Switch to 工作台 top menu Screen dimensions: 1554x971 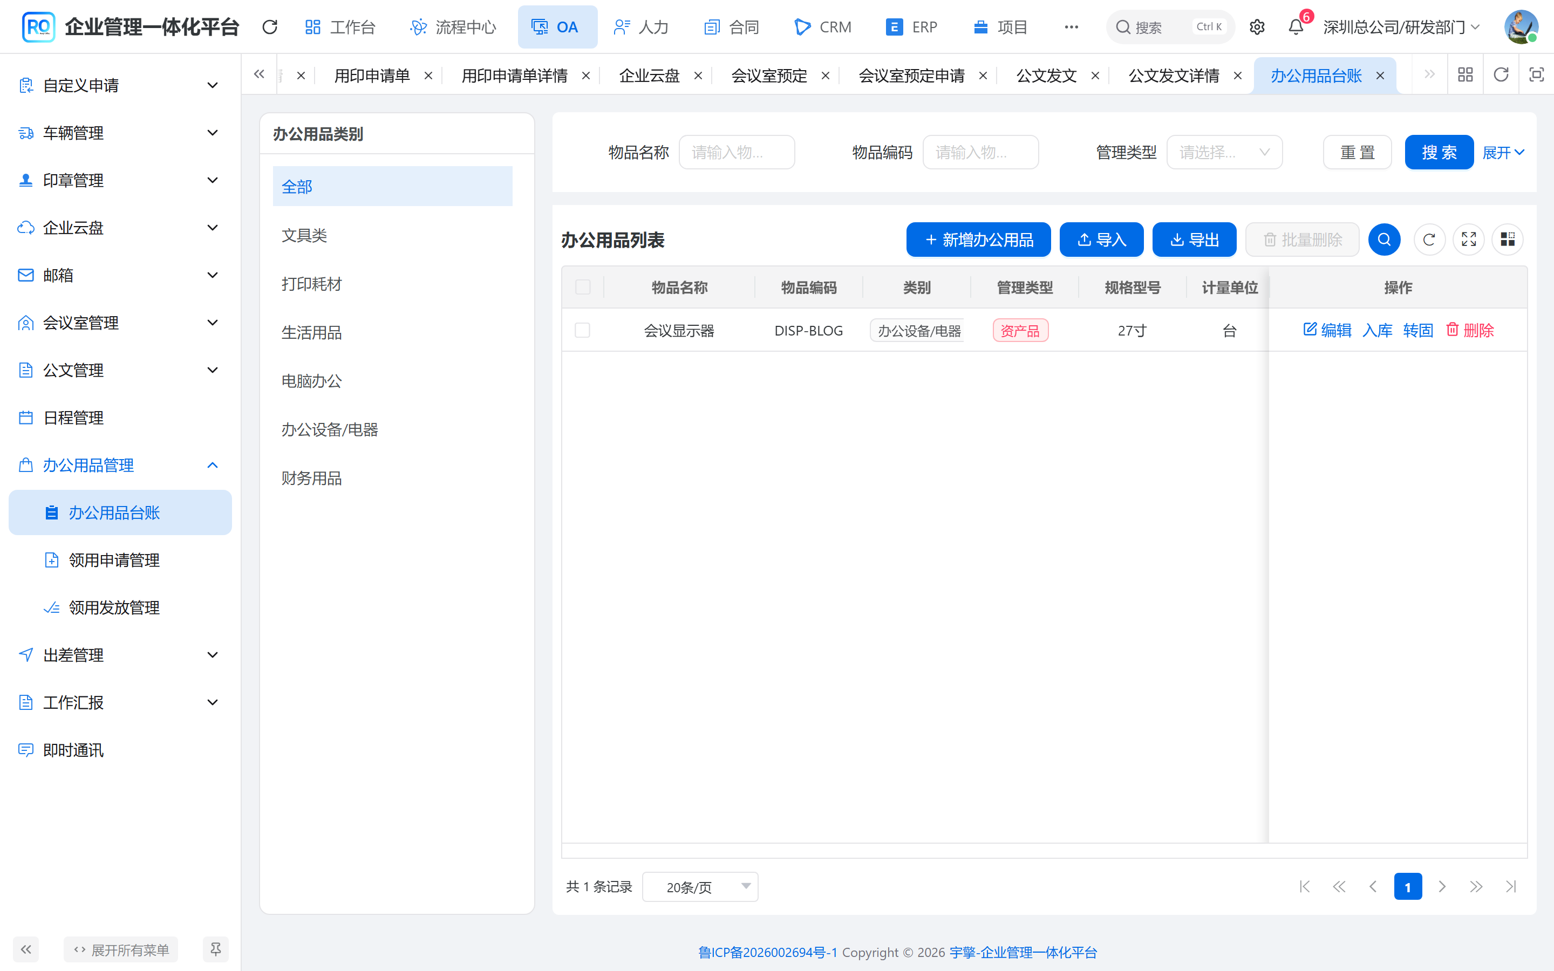(x=340, y=27)
